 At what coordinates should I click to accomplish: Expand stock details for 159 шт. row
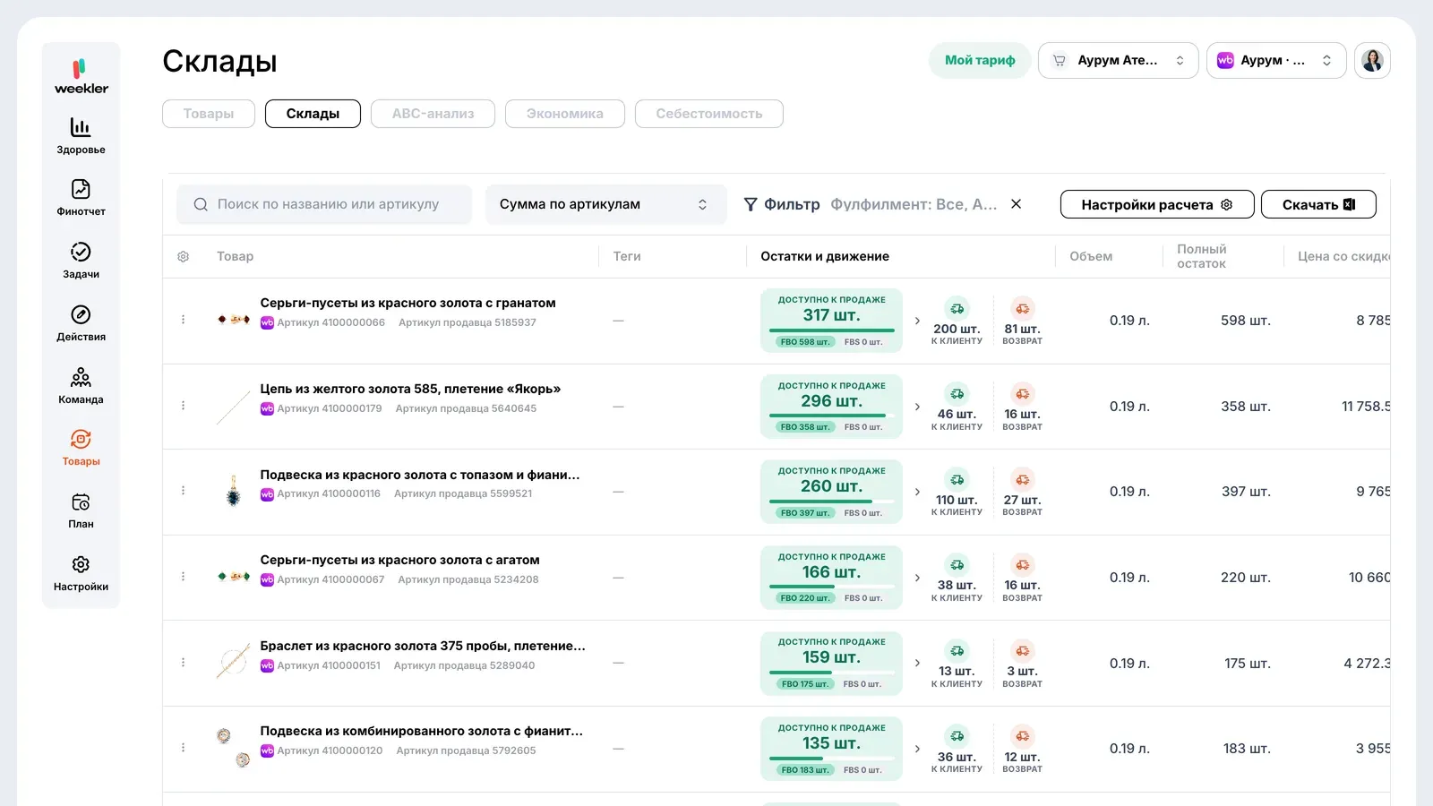(917, 663)
